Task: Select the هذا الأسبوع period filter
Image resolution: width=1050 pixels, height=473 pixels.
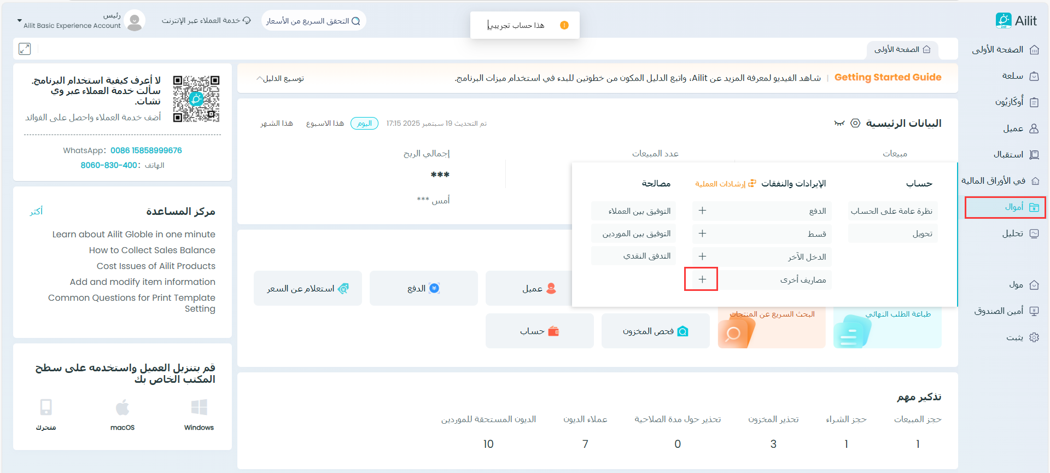Action: pos(325,124)
